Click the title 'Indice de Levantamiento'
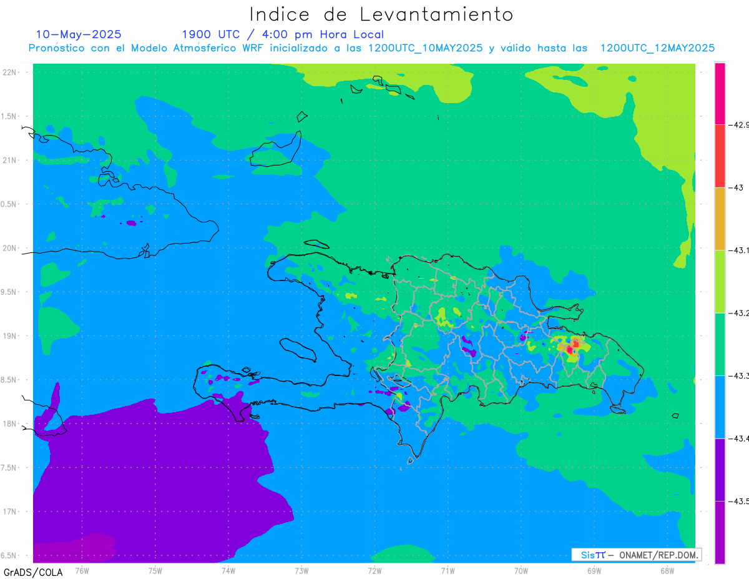The width and height of the screenshot is (749, 579). click(x=381, y=14)
